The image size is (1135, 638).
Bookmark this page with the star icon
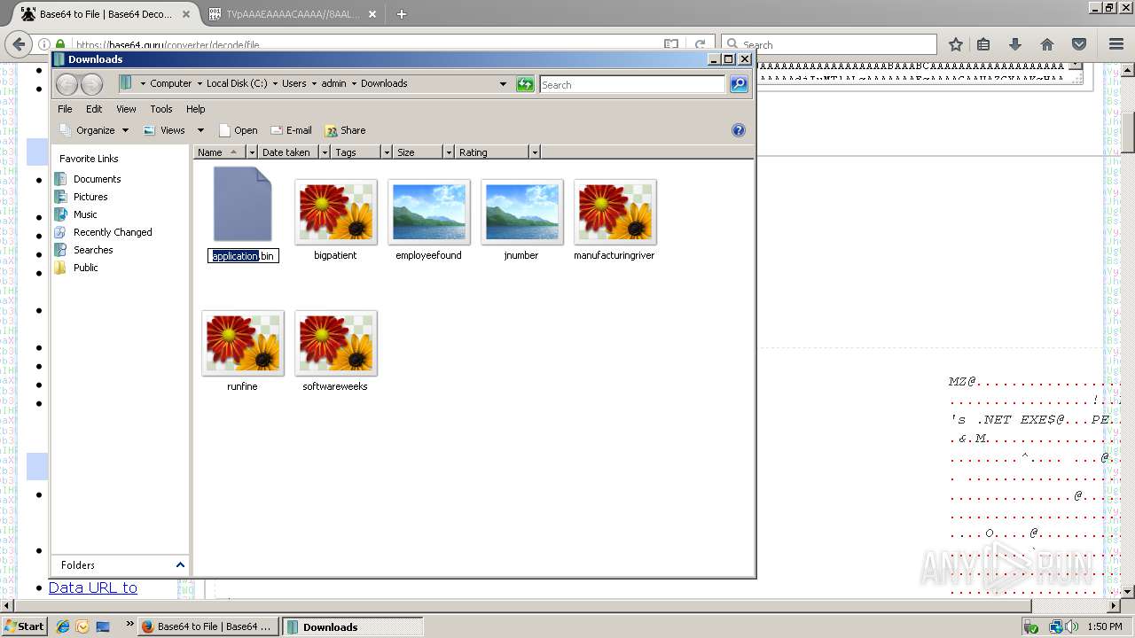(955, 44)
